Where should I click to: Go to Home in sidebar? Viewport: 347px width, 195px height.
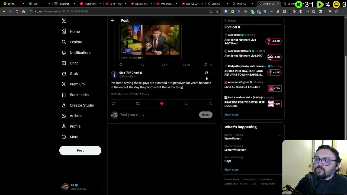[71, 31]
